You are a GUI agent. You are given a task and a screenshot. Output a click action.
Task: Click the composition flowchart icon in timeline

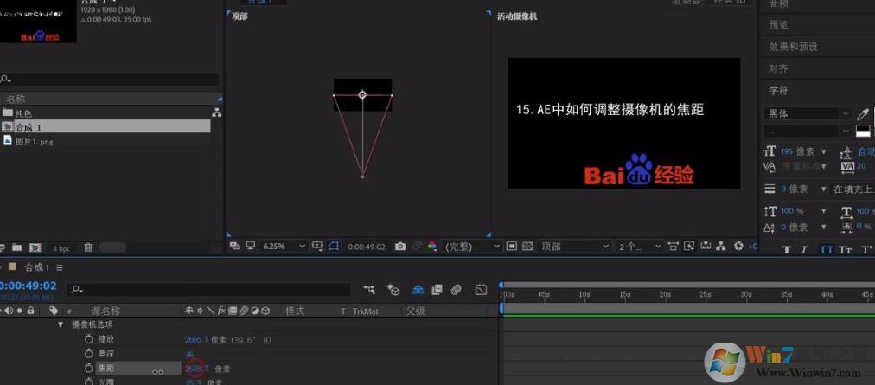click(369, 290)
